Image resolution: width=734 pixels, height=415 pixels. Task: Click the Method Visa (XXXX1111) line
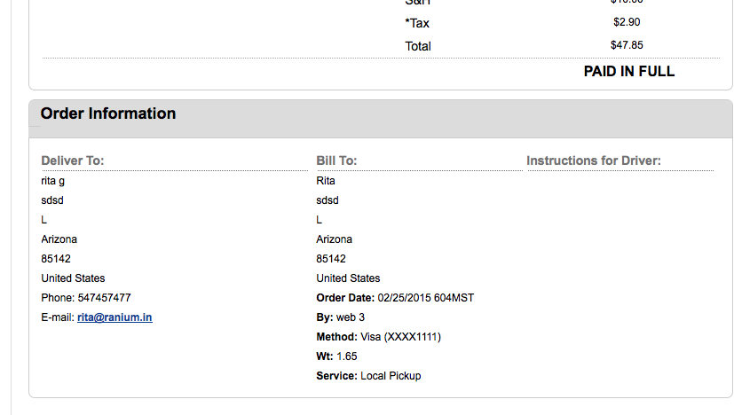tap(379, 337)
